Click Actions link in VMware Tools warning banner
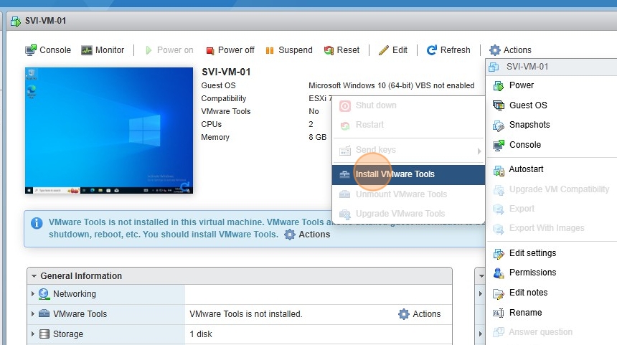This screenshot has height=345, width=617. click(307, 235)
